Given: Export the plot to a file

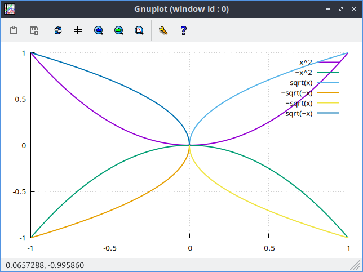Looking at the screenshot, I should (34, 30).
